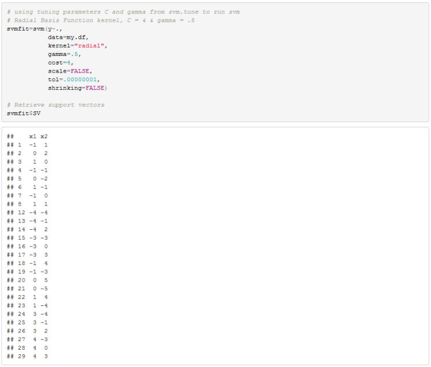Click output row 21 with values 0 -5
This screenshot has height=367, width=431.
click(x=28, y=289)
